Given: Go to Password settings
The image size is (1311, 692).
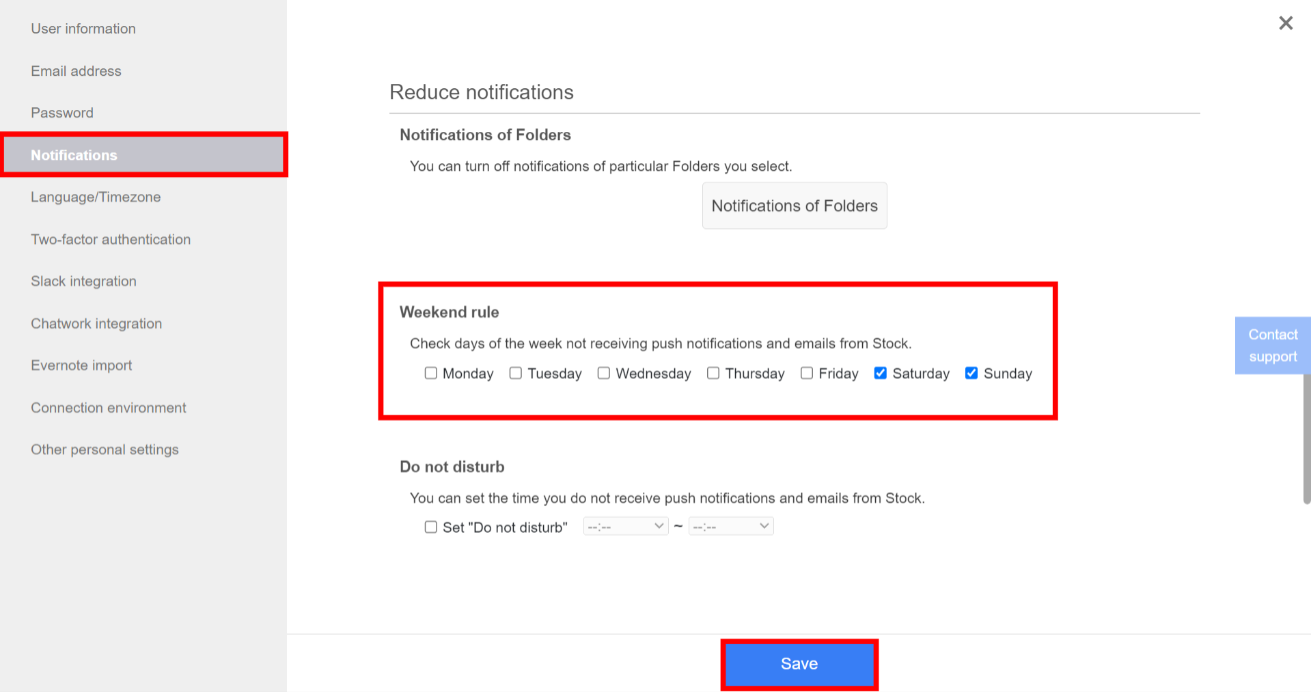Looking at the screenshot, I should 62,113.
